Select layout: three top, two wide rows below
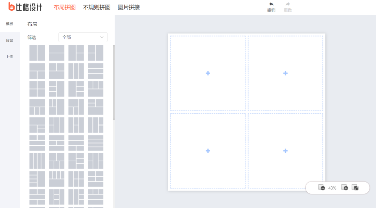376x208 pixels. click(x=95, y=197)
